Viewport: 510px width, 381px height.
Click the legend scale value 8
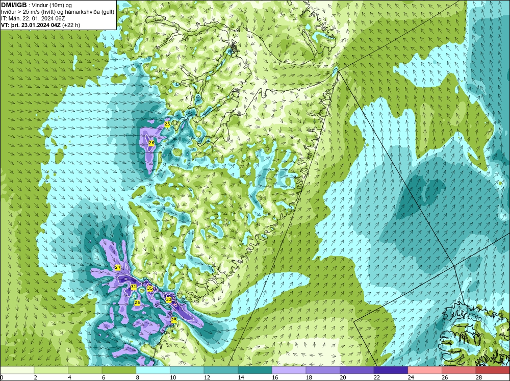tap(137, 377)
